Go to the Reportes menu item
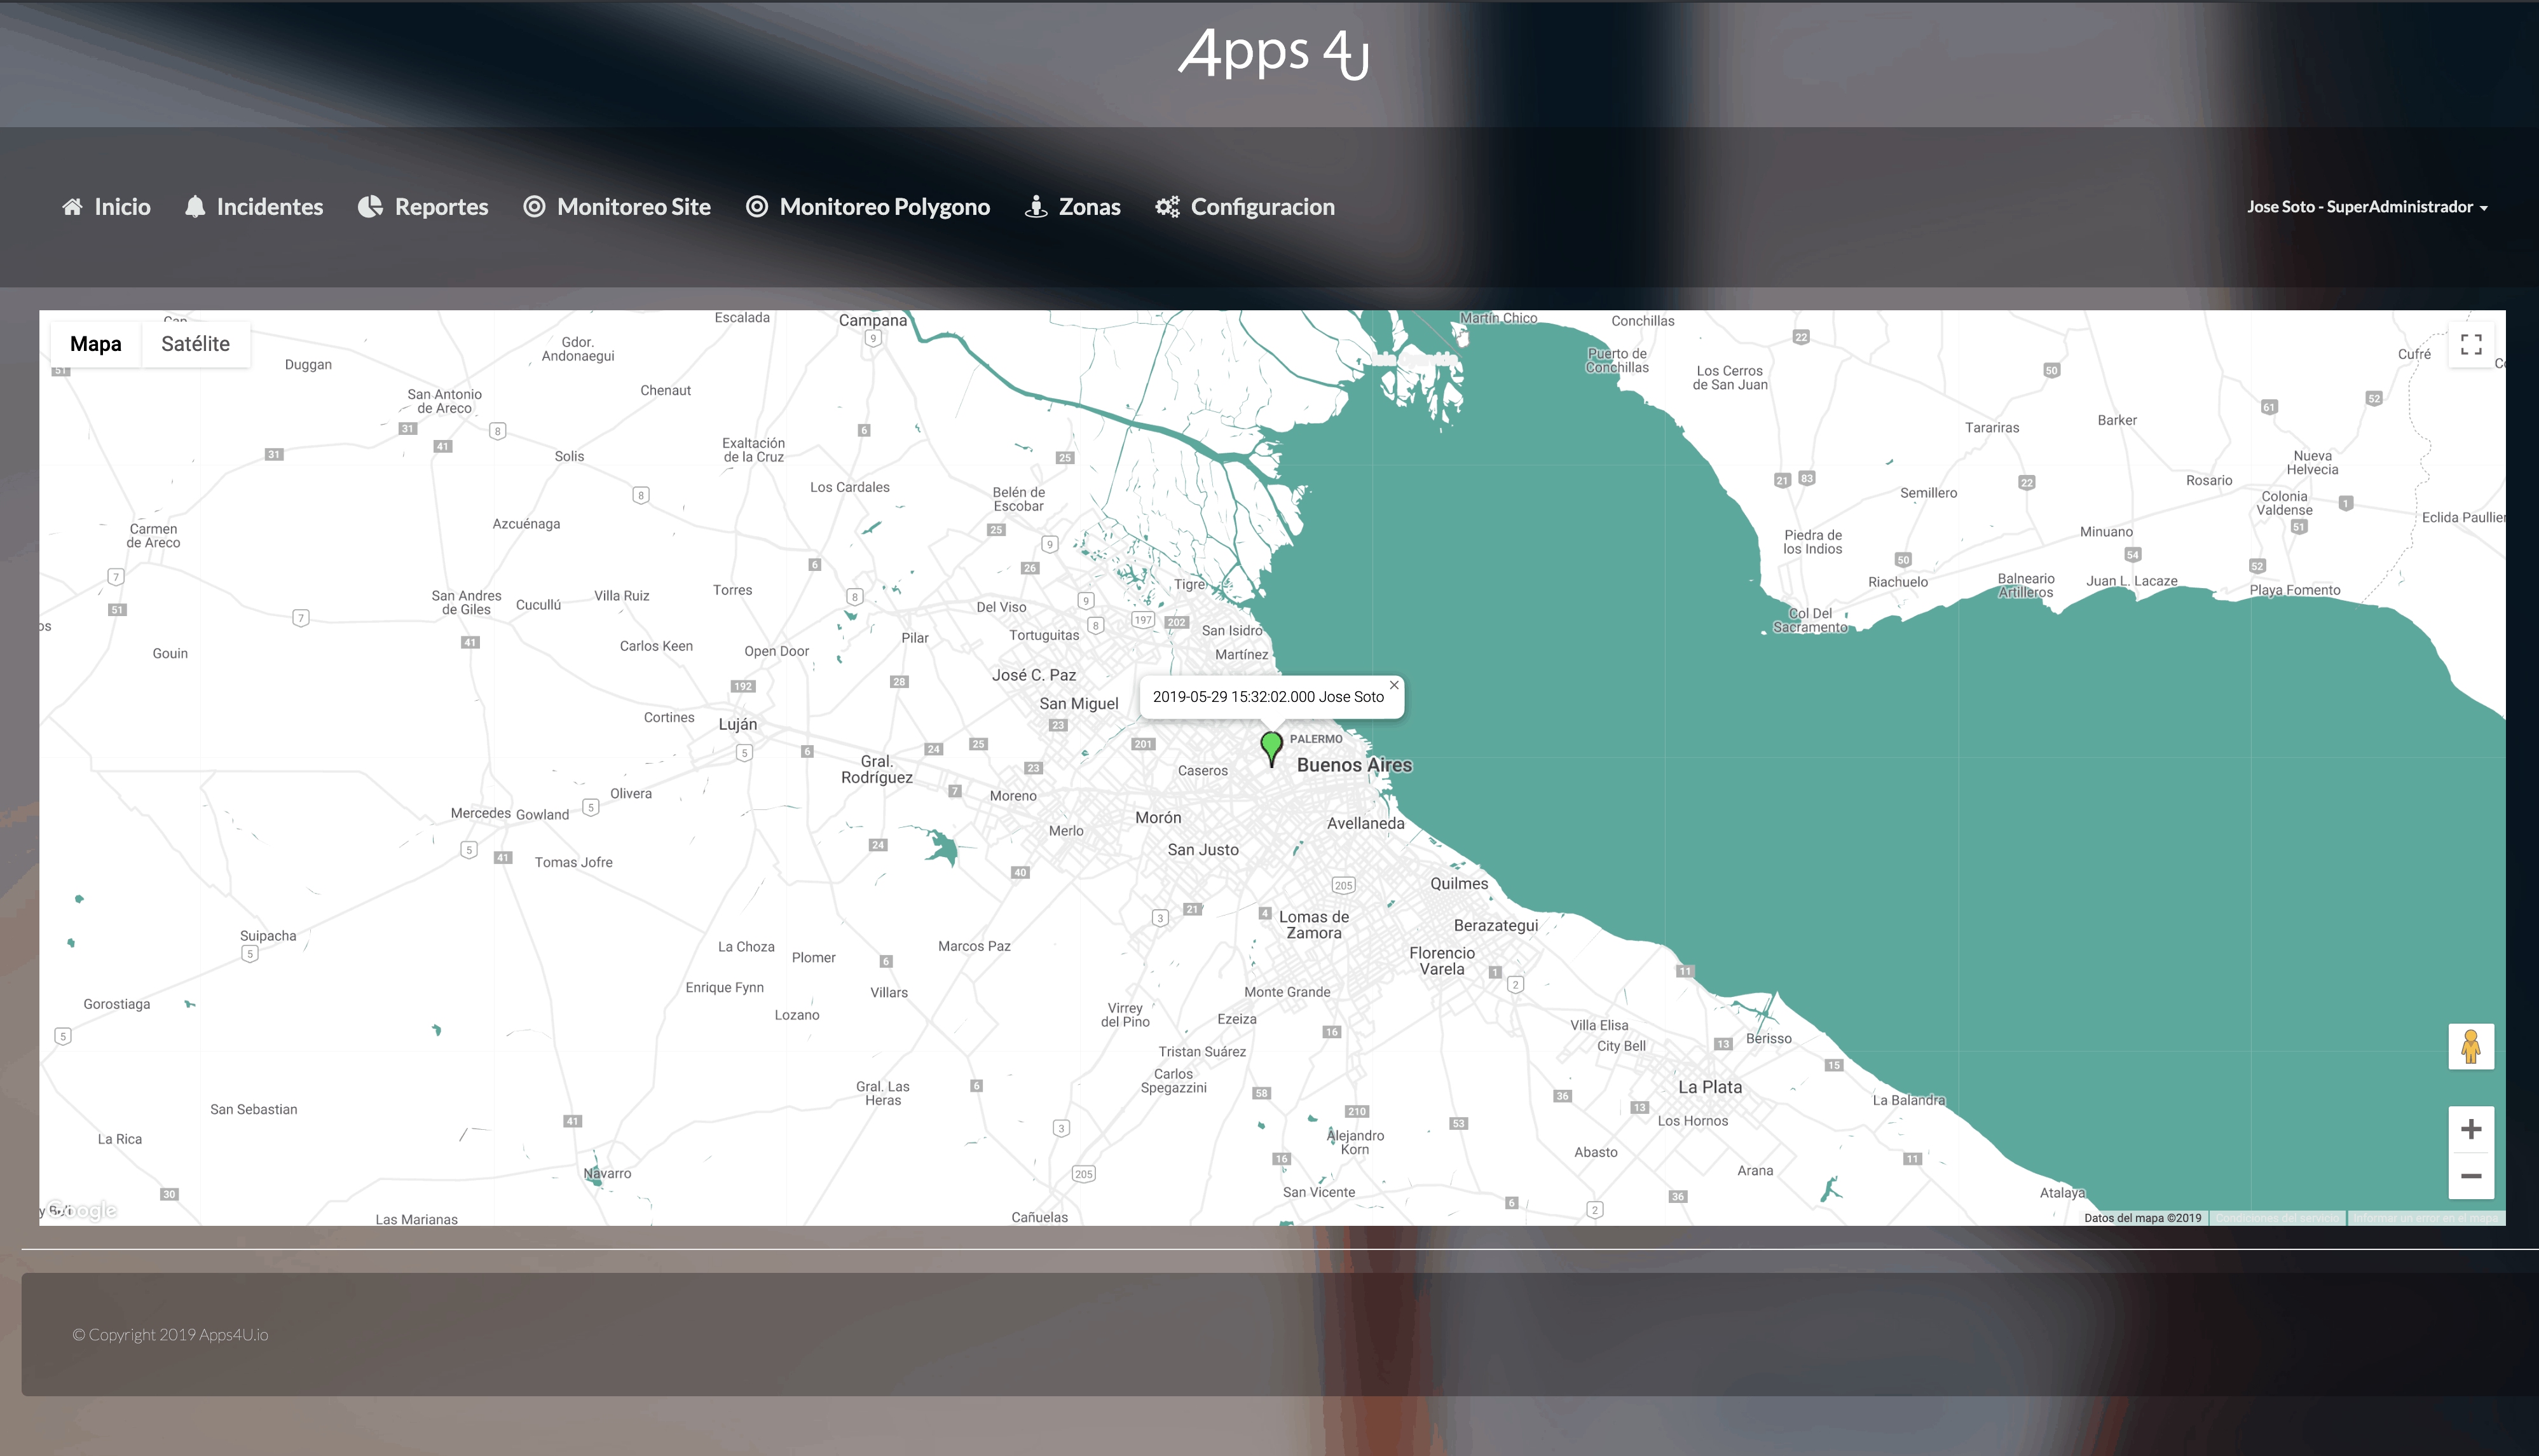 tap(441, 207)
